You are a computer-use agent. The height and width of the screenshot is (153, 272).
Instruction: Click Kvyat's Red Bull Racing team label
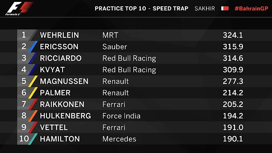click(x=129, y=70)
